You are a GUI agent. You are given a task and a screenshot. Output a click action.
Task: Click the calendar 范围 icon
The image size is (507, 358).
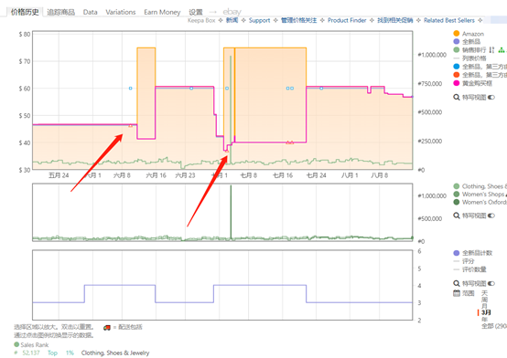457,293
